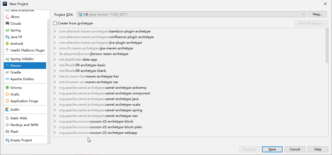Click the Spring leaf icon
Image resolution: width=332 pixels, height=155 pixels.
click(7, 30)
